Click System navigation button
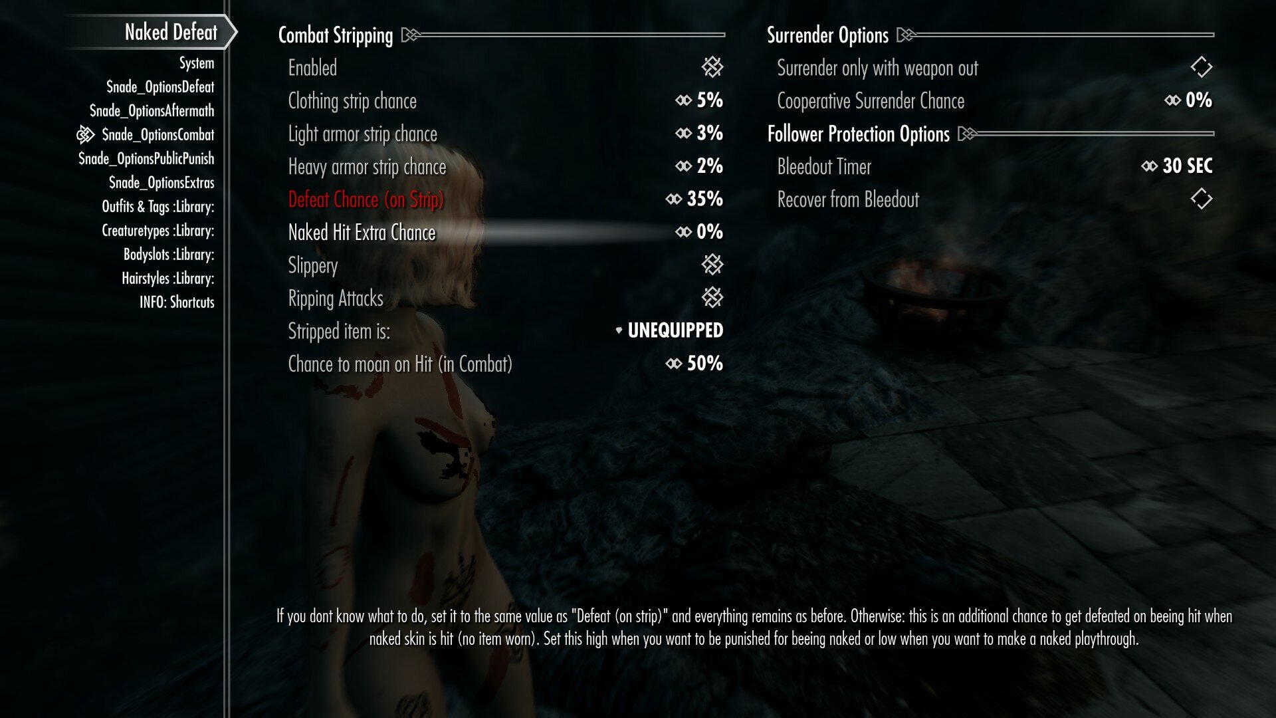 tap(195, 62)
